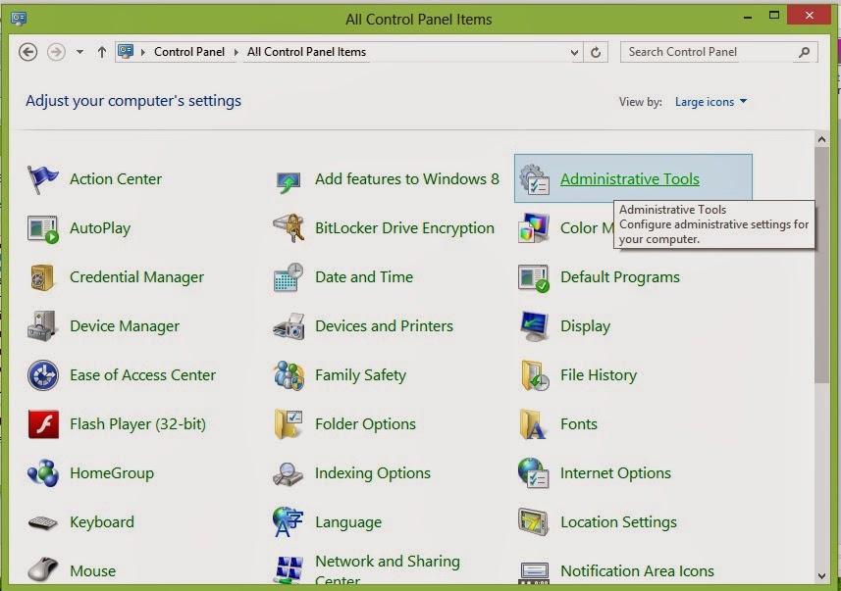Viewport: 841px width, 591px height.
Task: Open the Internet Options link
Action: (615, 473)
